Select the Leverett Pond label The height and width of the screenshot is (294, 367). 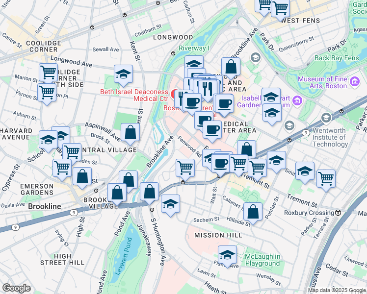[124, 256]
